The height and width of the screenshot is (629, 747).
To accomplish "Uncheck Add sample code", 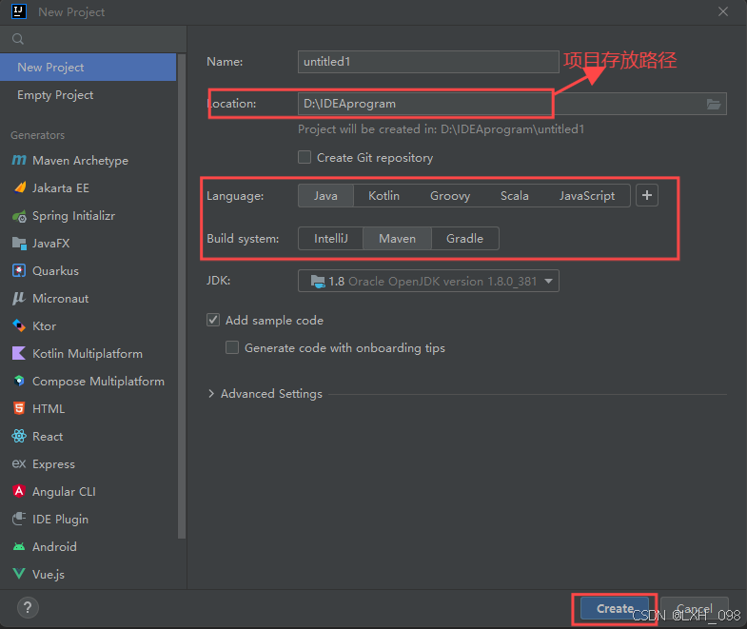I will 213,320.
